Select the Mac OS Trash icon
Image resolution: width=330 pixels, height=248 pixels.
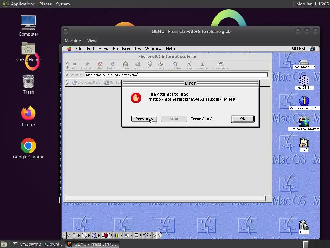tap(304, 227)
